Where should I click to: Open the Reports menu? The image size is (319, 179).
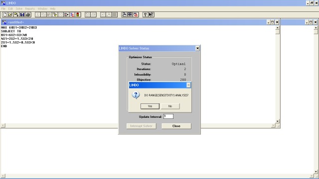click(30, 9)
